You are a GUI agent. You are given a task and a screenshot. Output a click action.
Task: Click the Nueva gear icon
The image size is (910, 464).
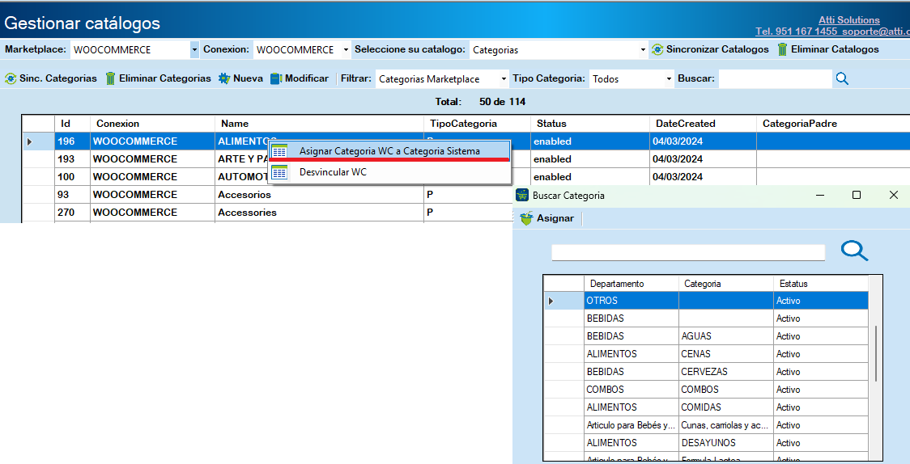point(224,78)
